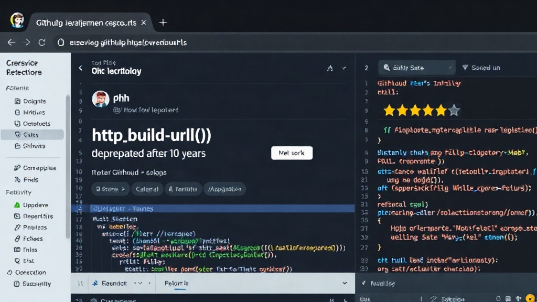
Task: Click the sidebar vertical scrollbar
Action: click(68, 167)
